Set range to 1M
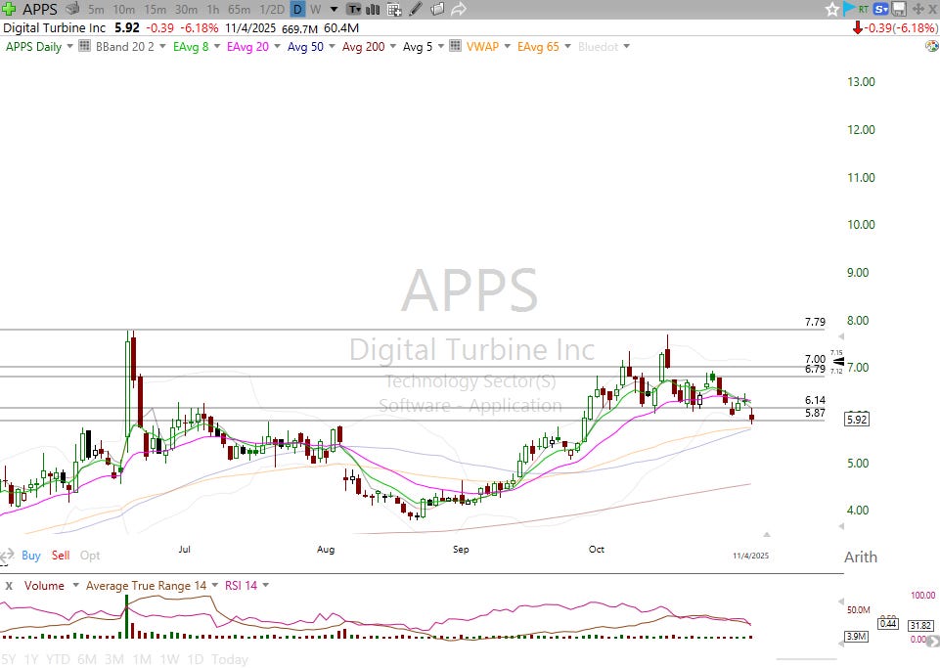This screenshot has width=940, height=668. [x=142, y=659]
